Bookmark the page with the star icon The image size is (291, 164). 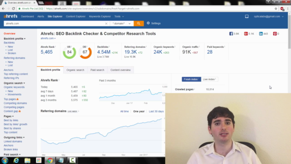click(x=276, y=9)
